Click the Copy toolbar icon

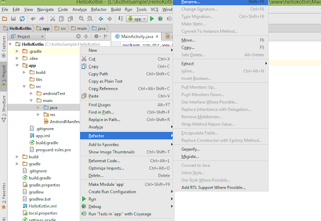[61, 19]
